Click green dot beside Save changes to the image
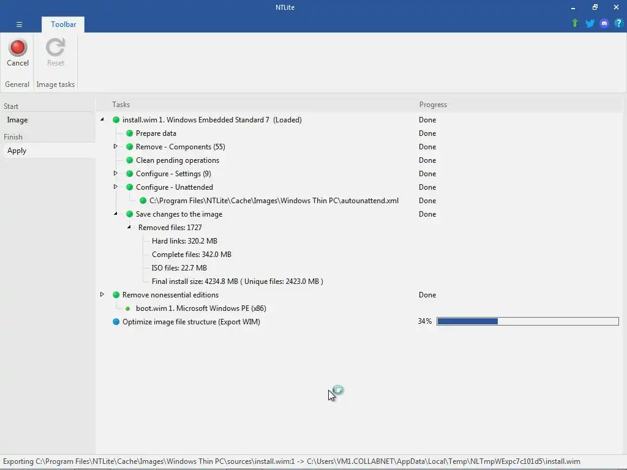The image size is (627, 470). click(130, 214)
